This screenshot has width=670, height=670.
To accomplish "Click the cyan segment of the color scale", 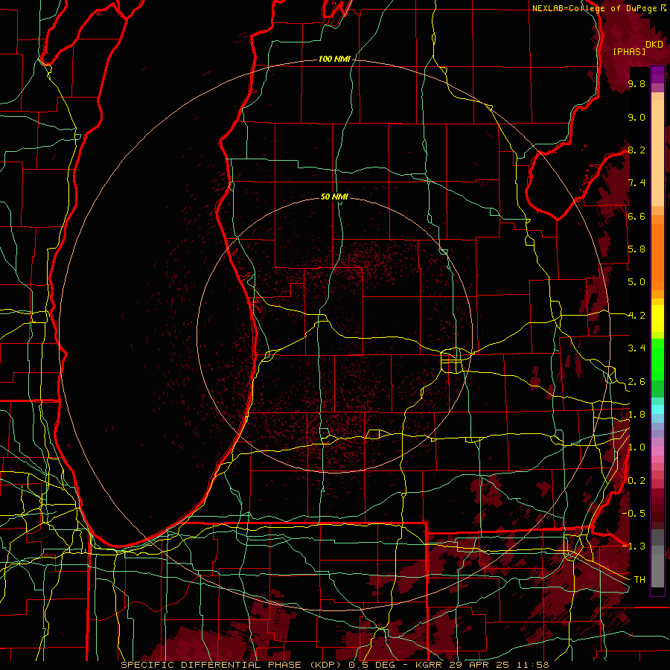I will (x=657, y=409).
